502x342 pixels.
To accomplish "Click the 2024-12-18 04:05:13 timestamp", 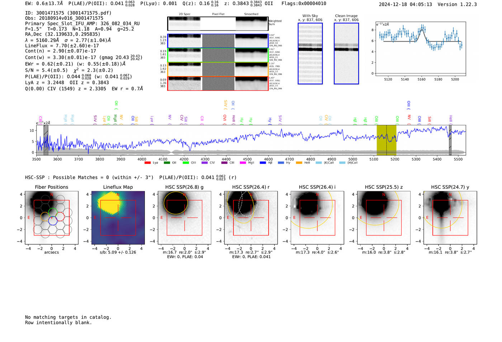I will pos(406,4).
